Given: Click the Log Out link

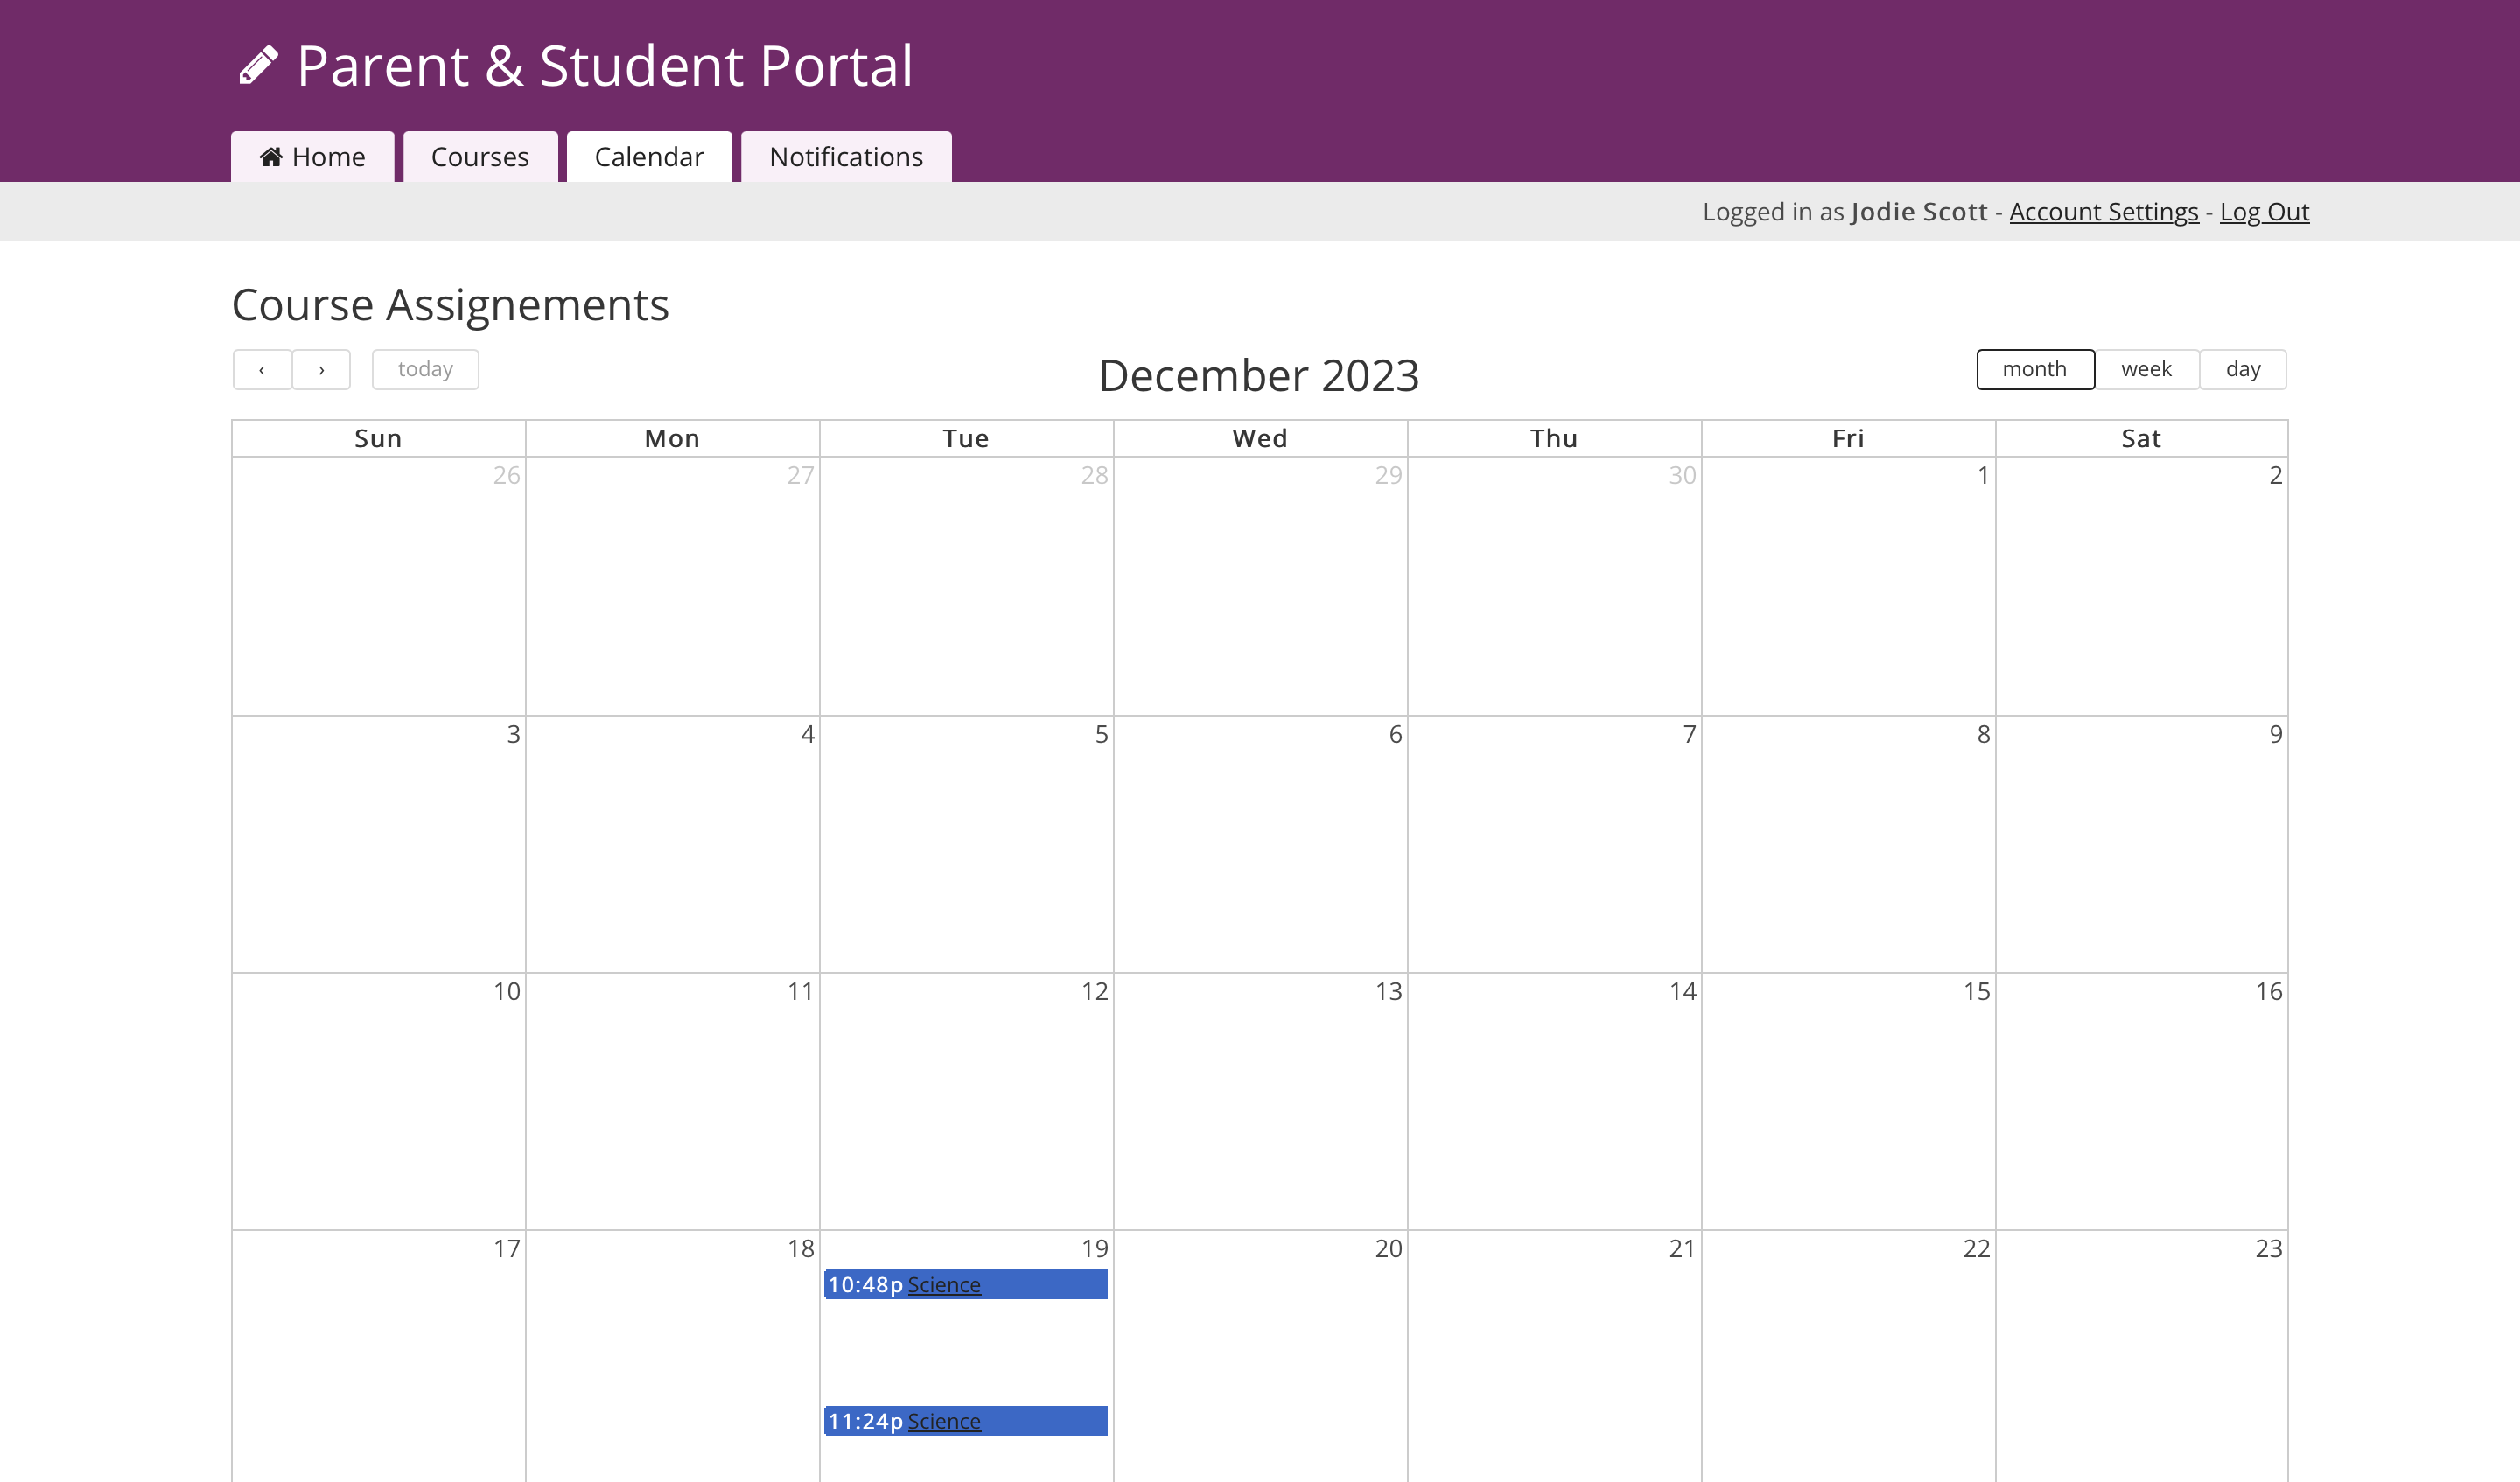Looking at the screenshot, I should (2264, 212).
